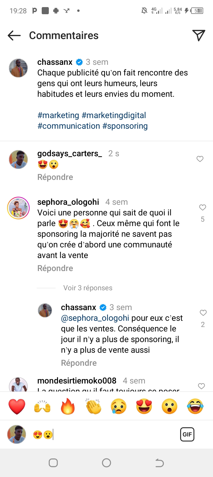Viewport: 213px width, 477px height.
Task: Open sephora_ologohi's profile picture story
Action: 18,208
